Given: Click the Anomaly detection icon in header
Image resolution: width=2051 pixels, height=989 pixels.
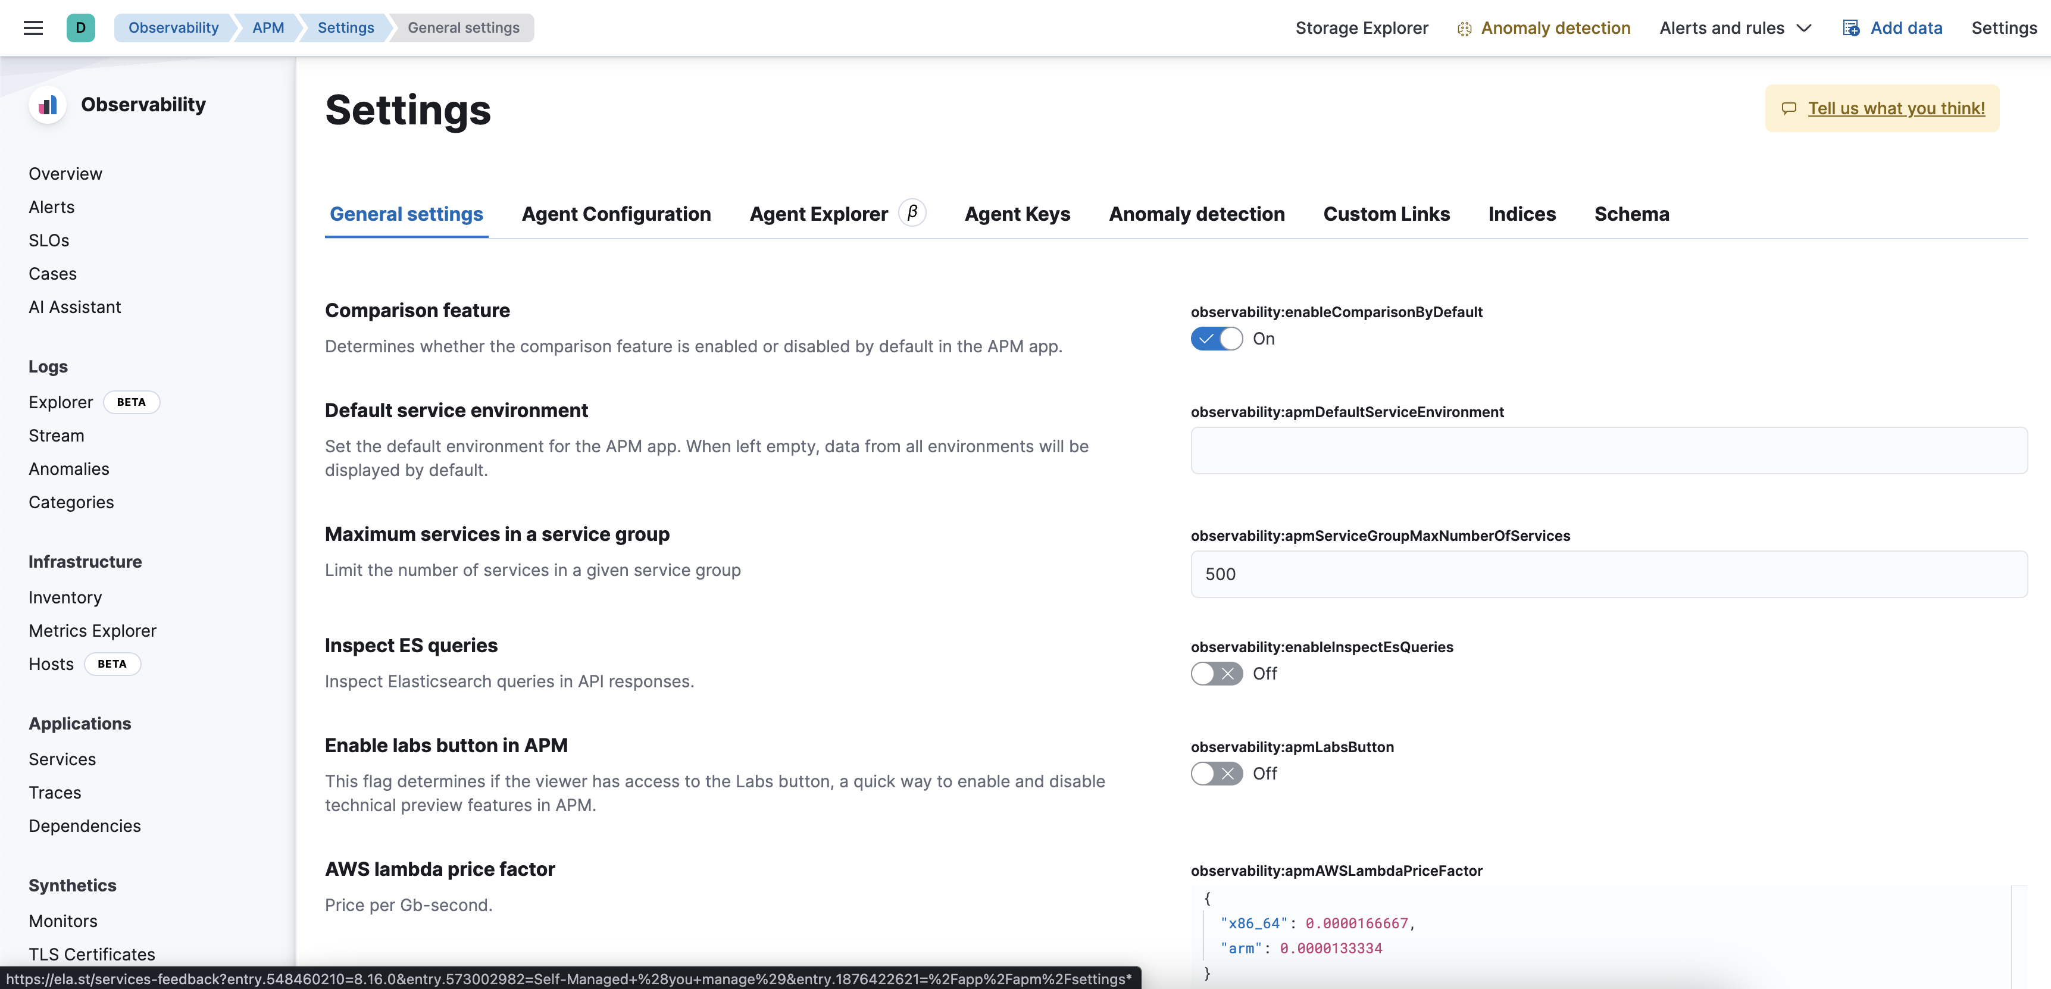Looking at the screenshot, I should (1464, 29).
